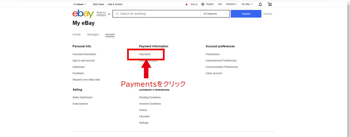Switch to the Messages tab
Screen dimensions: 350x137
pyautogui.click(x=93, y=35)
